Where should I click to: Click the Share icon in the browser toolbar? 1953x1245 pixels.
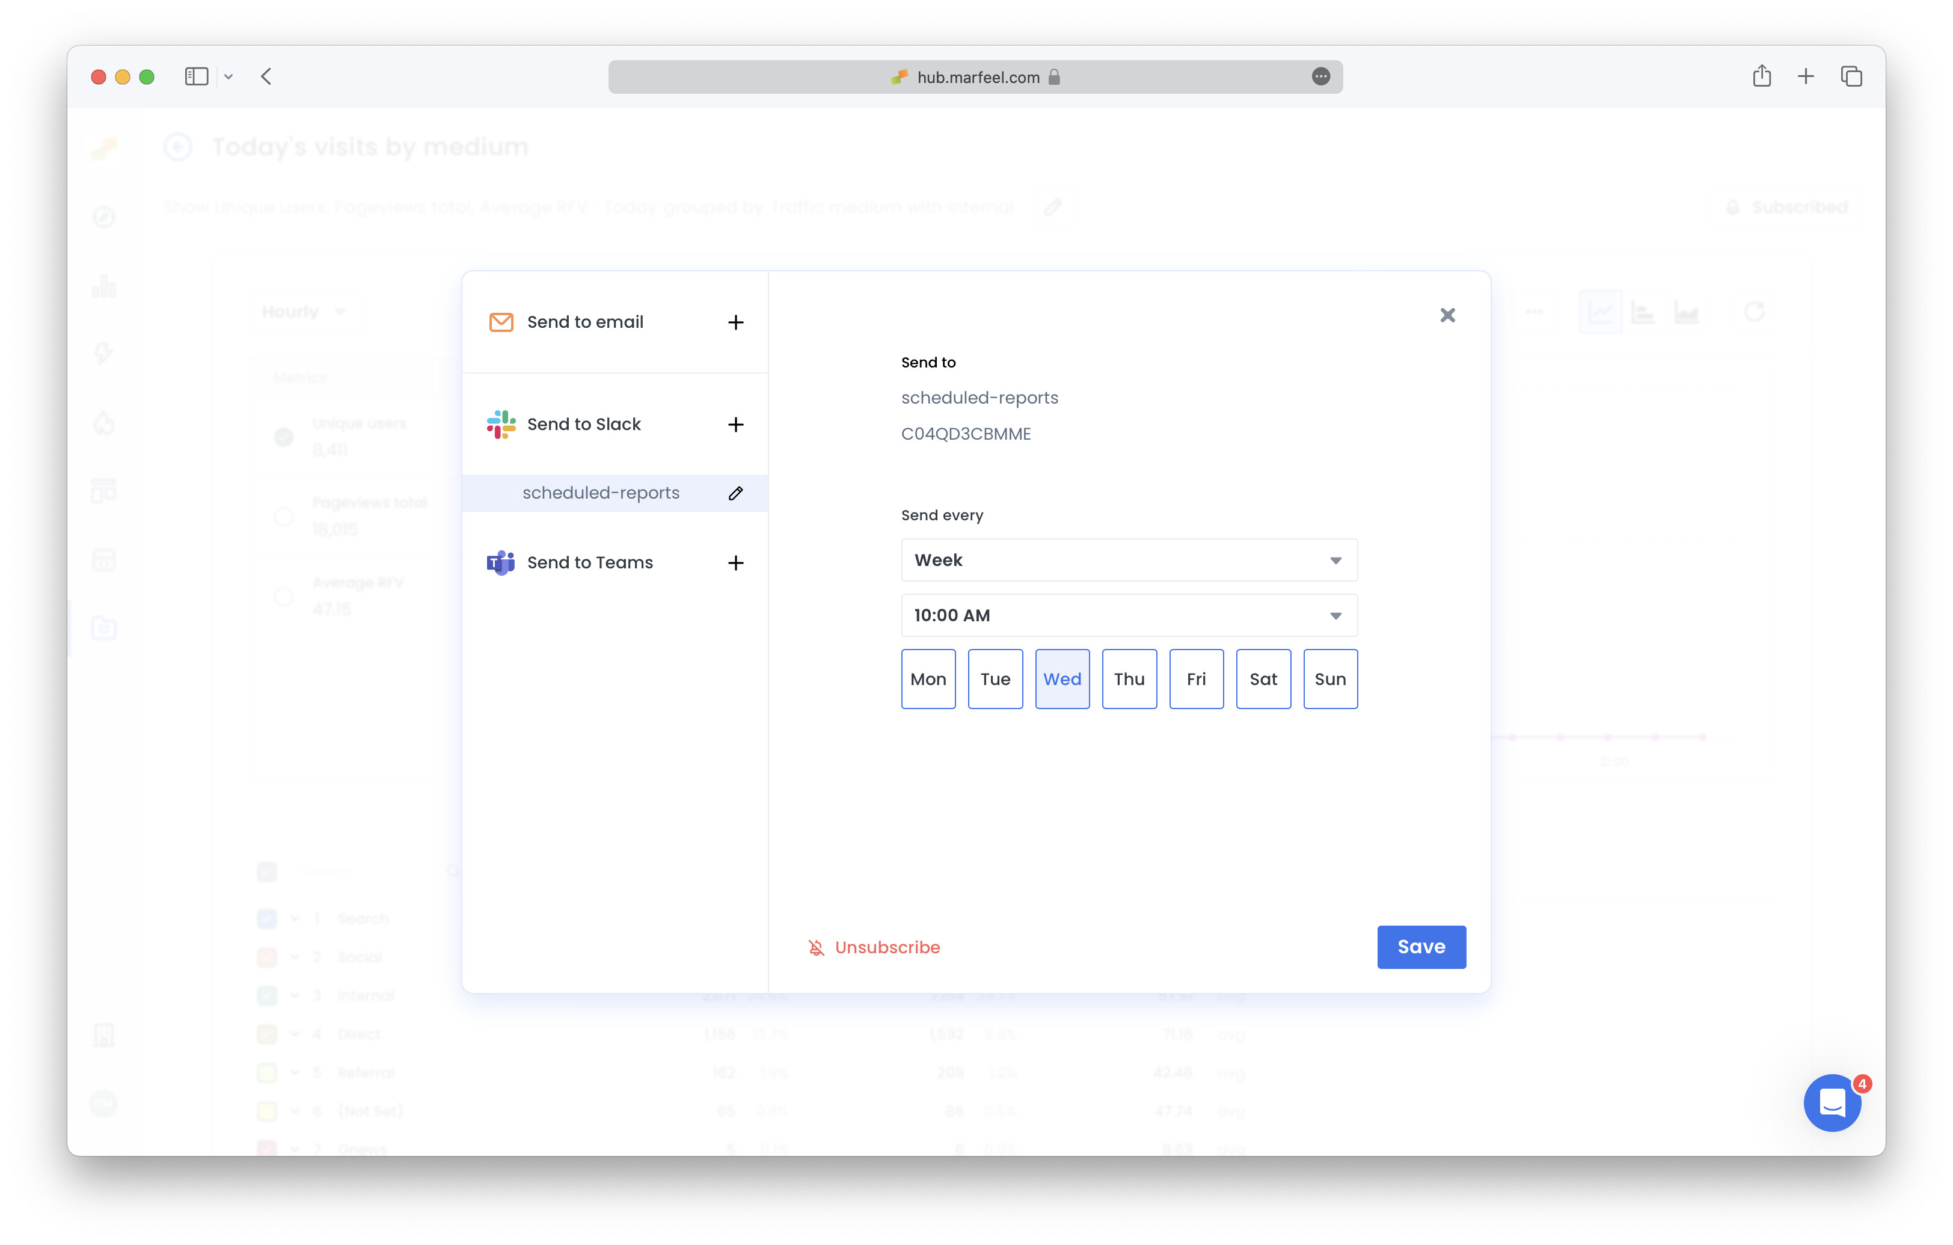point(1762,76)
